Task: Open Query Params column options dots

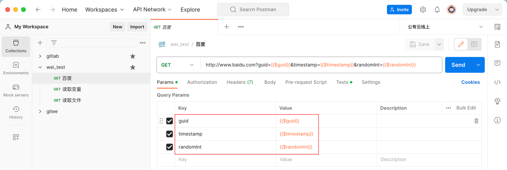Action: (x=448, y=108)
